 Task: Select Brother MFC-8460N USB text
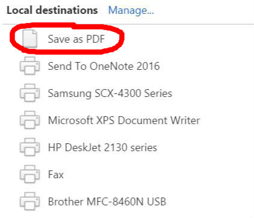[107, 202]
